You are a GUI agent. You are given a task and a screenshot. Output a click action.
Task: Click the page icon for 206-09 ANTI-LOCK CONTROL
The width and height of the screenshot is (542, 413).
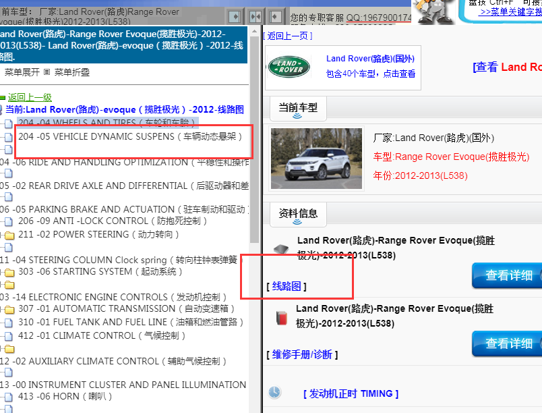(x=8, y=221)
